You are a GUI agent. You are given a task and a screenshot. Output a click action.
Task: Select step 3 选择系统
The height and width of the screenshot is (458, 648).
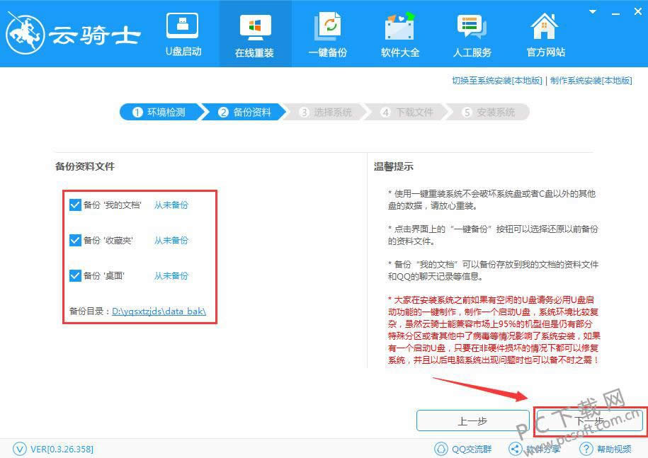[325, 112]
